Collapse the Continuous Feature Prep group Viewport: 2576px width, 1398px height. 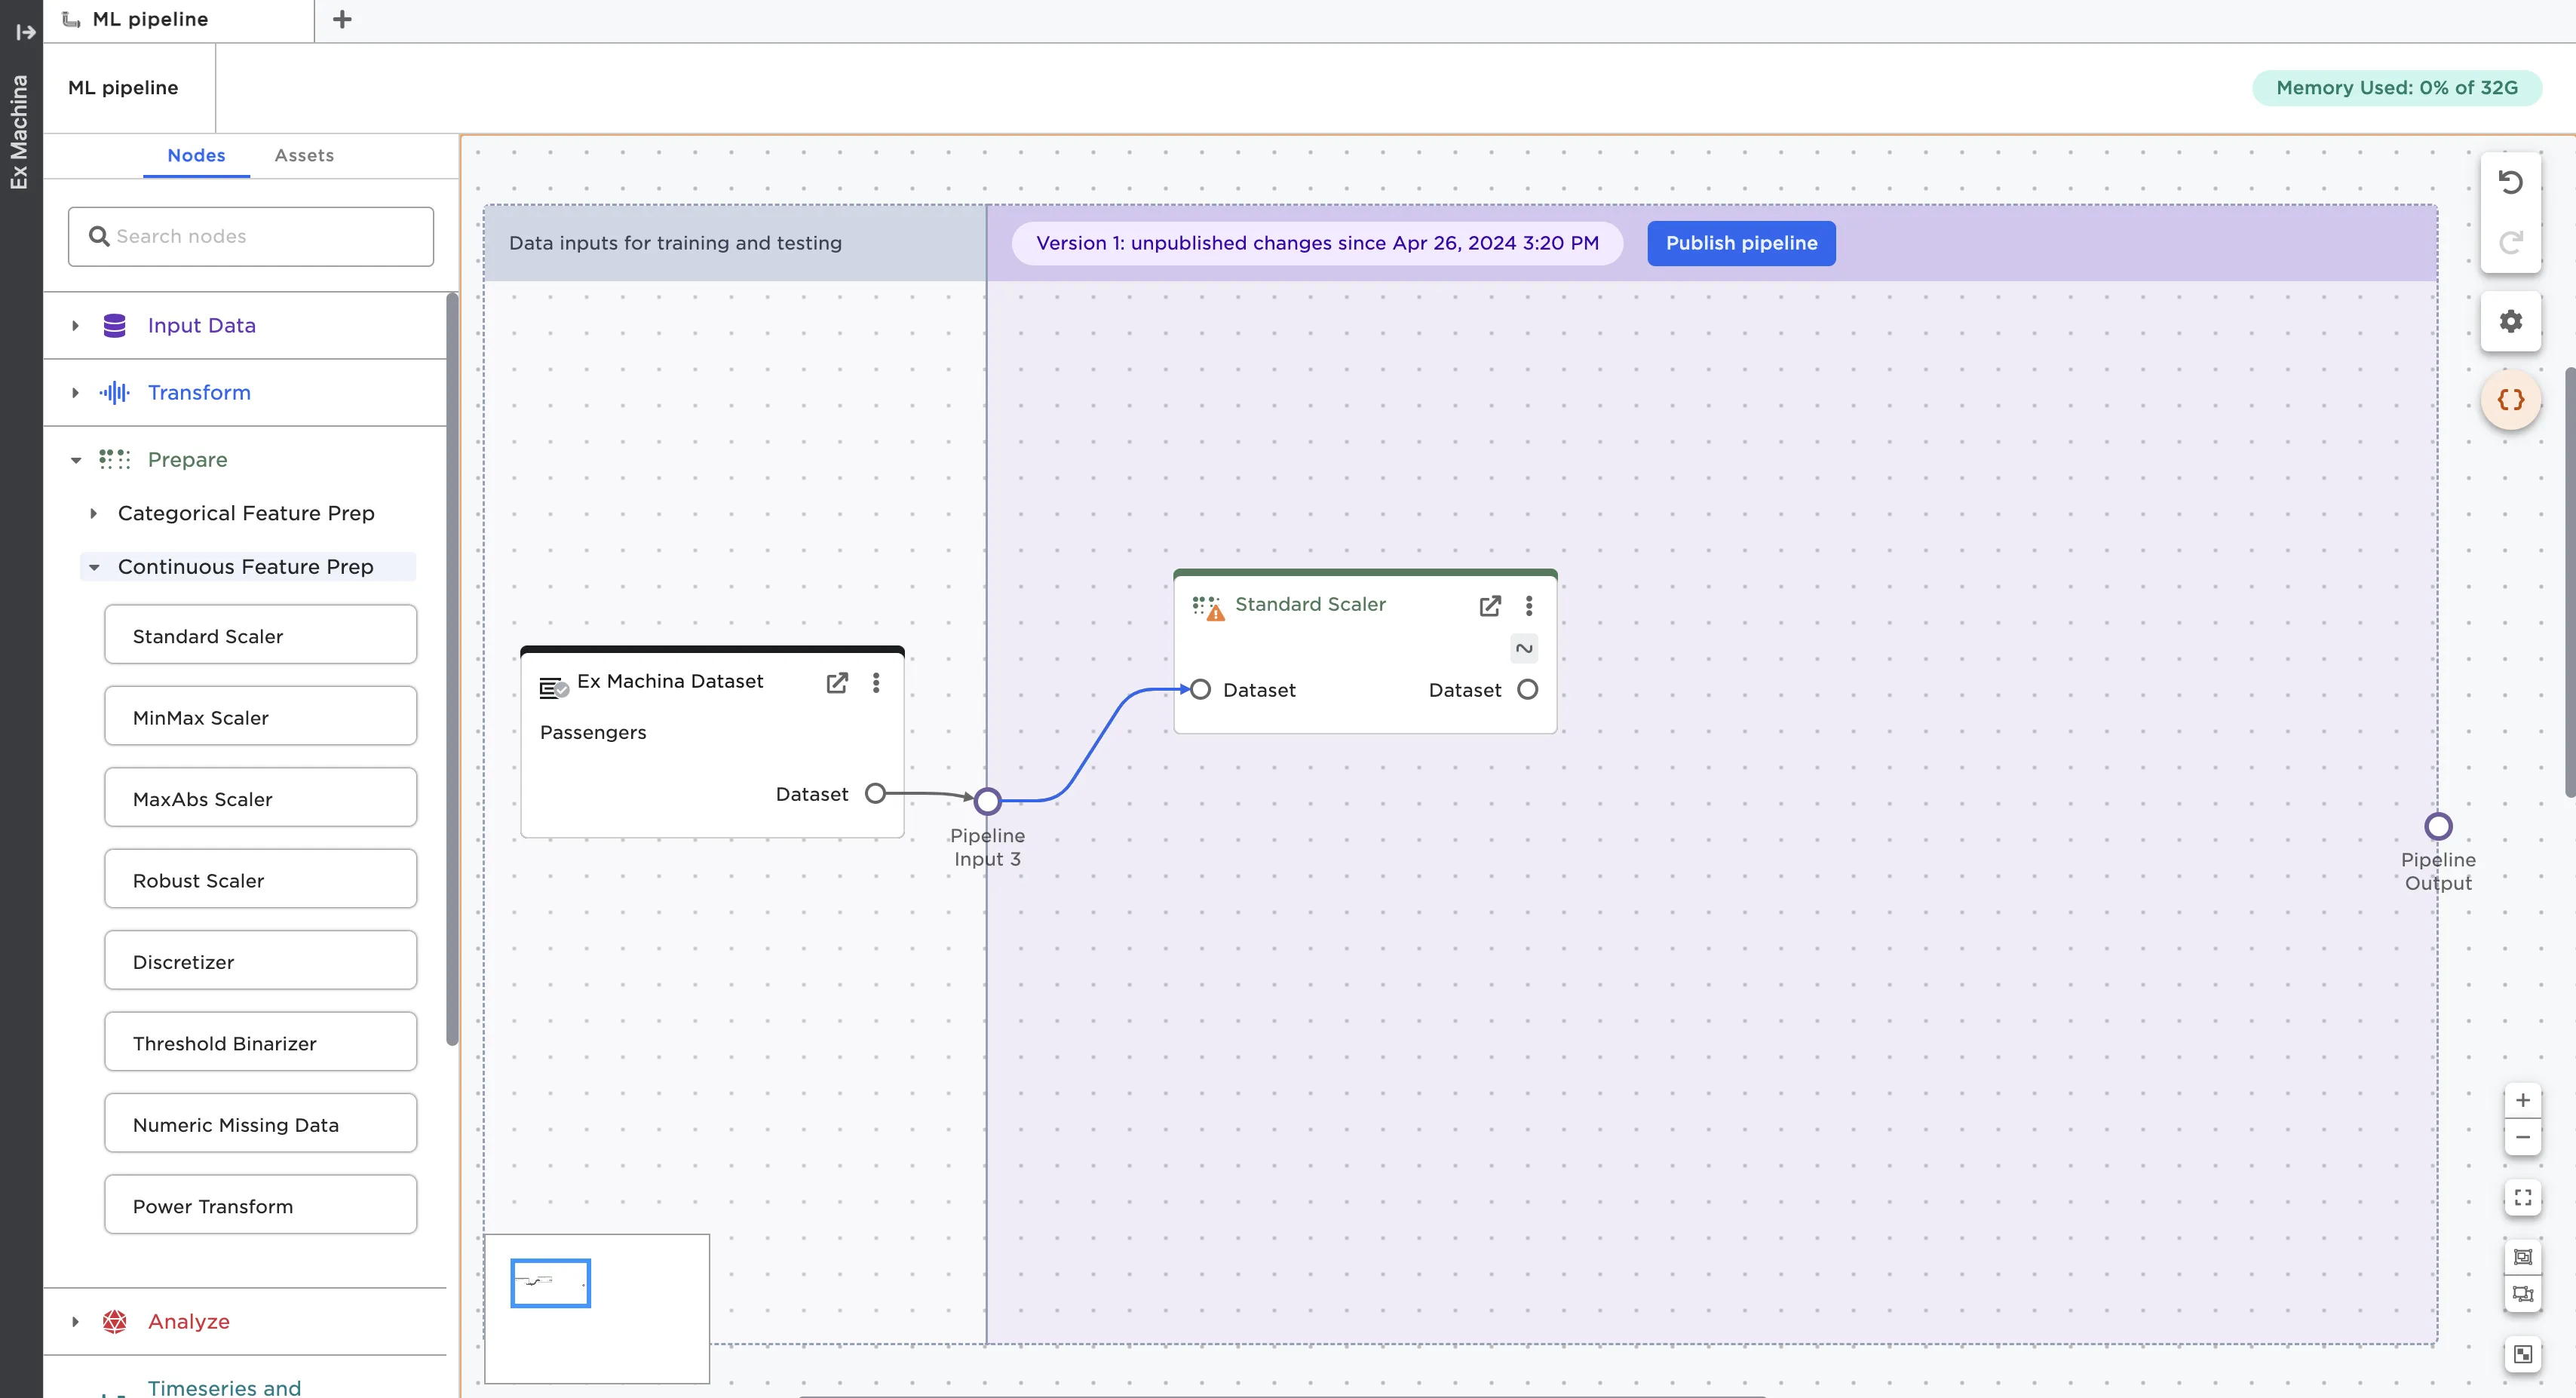click(x=94, y=567)
